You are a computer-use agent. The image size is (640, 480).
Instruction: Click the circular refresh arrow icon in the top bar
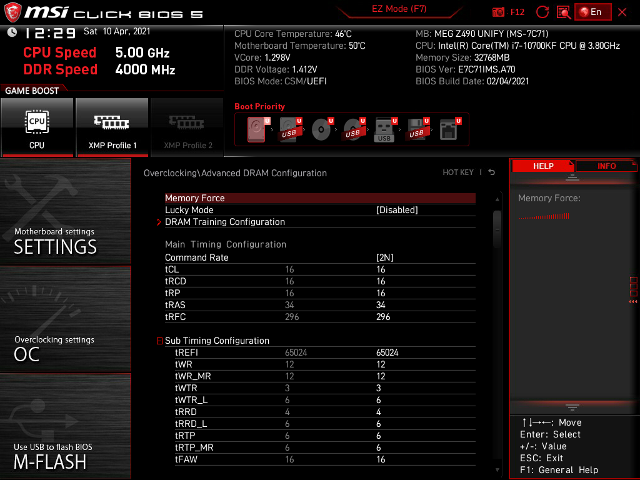pyautogui.click(x=542, y=12)
